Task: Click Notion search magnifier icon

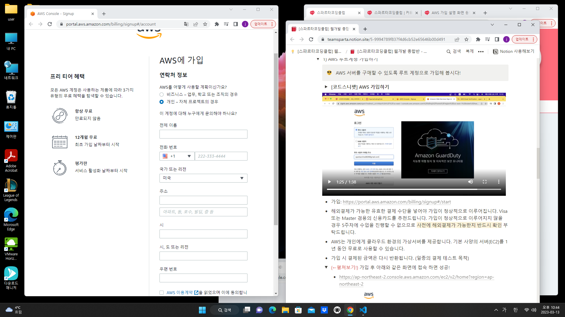Action: tap(448, 52)
